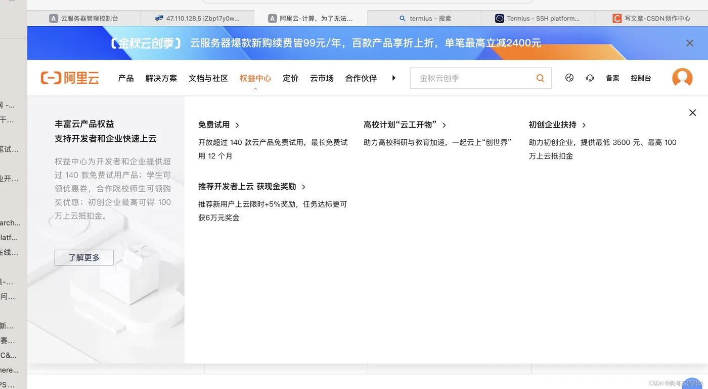This screenshot has width=708, height=389.
Task: Switch to the 写文章-CSDN创作中心 tab
Action: (x=651, y=18)
